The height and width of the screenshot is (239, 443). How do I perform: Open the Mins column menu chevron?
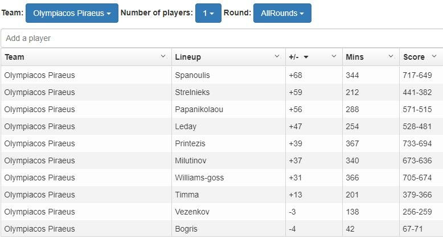point(391,56)
